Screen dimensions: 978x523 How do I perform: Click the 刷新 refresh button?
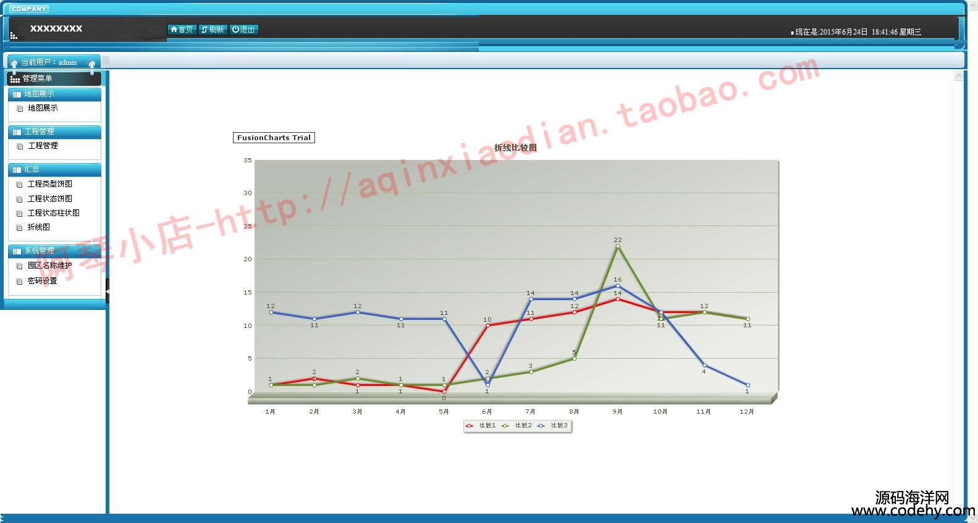point(213,30)
